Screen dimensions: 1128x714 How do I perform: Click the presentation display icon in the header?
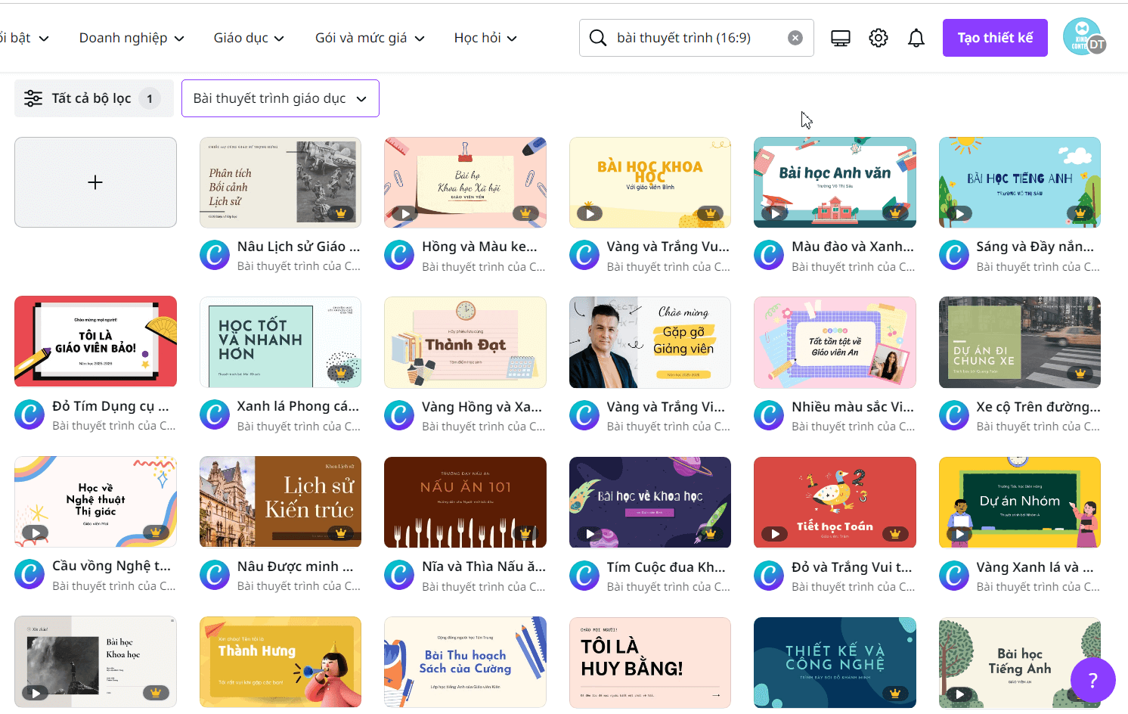tap(840, 37)
